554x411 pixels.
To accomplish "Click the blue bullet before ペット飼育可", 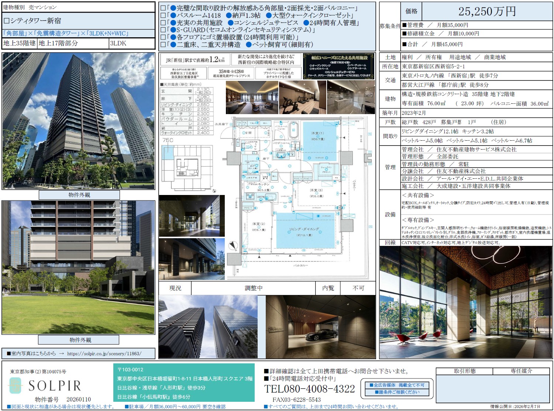I will (249, 45).
